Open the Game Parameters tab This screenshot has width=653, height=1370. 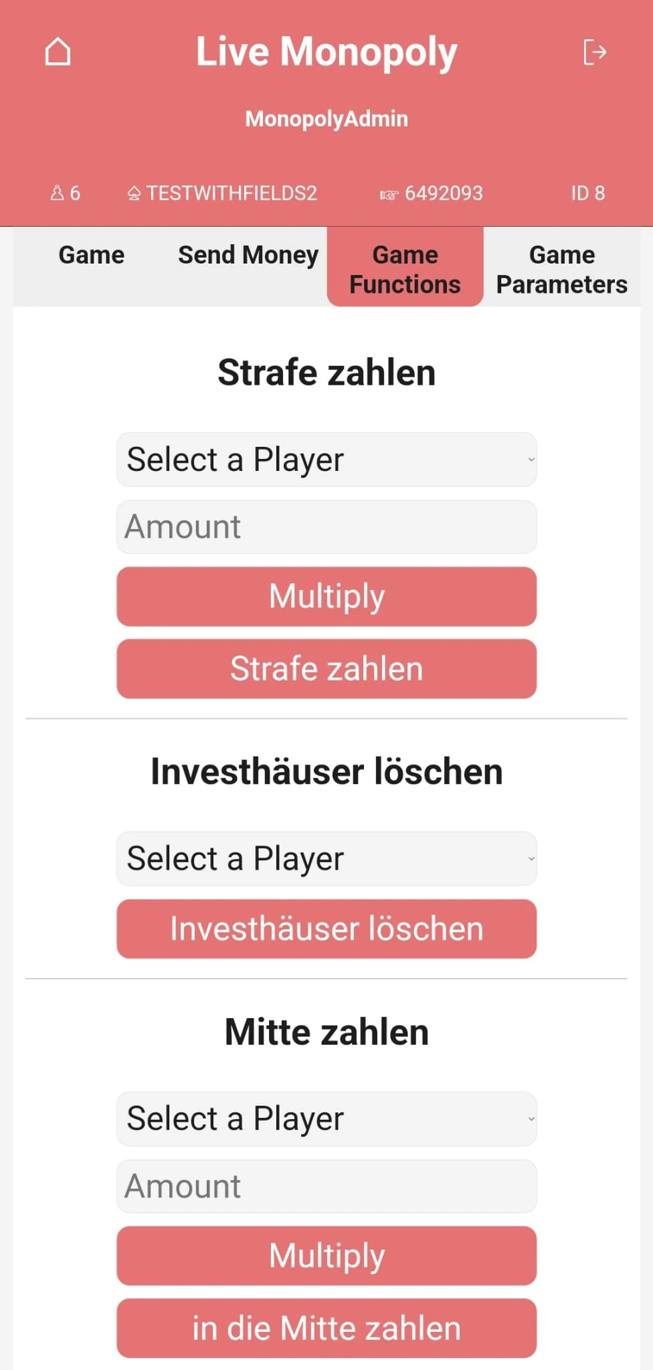561,269
